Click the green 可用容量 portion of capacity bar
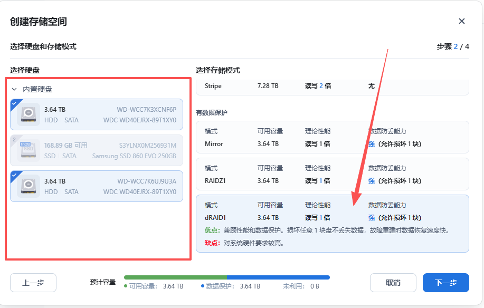This screenshot has height=308, width=484. pos(175,277)
